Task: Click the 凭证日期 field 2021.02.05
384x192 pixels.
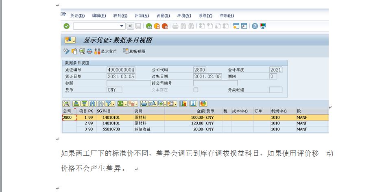Action: [121, 76]
